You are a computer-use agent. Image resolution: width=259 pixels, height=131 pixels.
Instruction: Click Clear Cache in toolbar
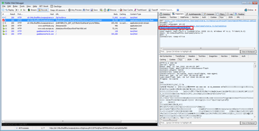click(x=126, y=10)
